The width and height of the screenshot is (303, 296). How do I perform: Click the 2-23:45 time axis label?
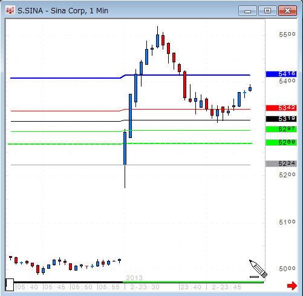226,287
